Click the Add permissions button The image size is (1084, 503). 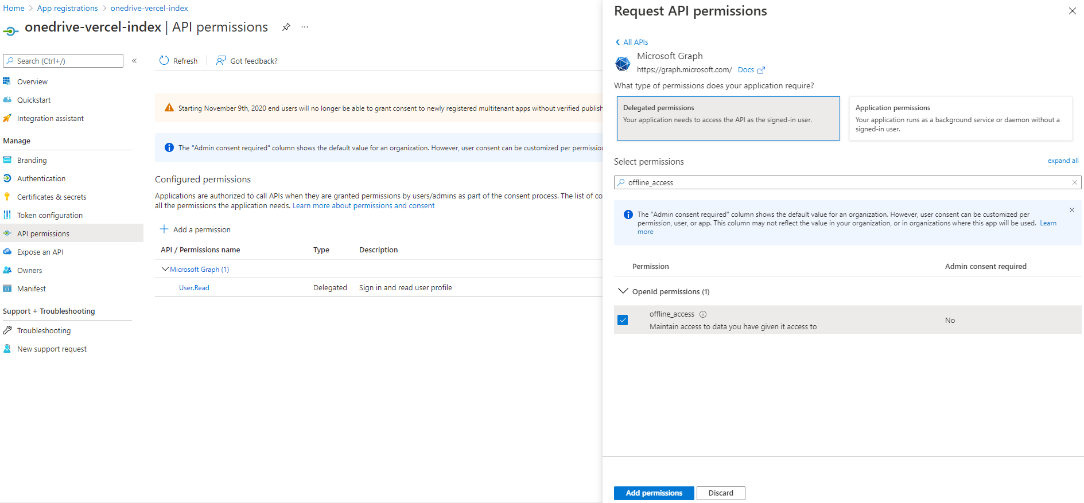[654, 493]
